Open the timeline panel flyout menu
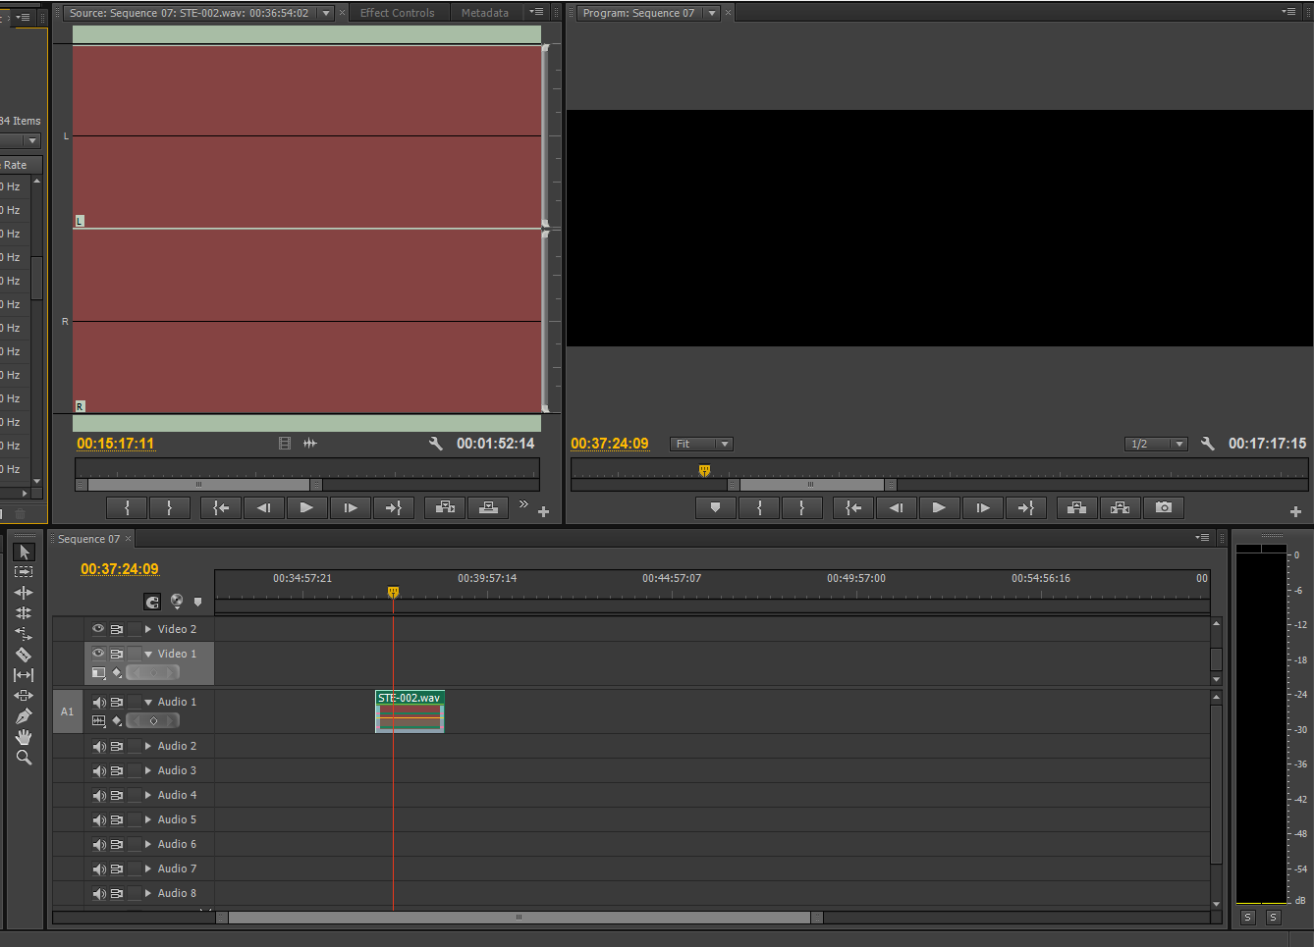 click(x=1202, y=538)
